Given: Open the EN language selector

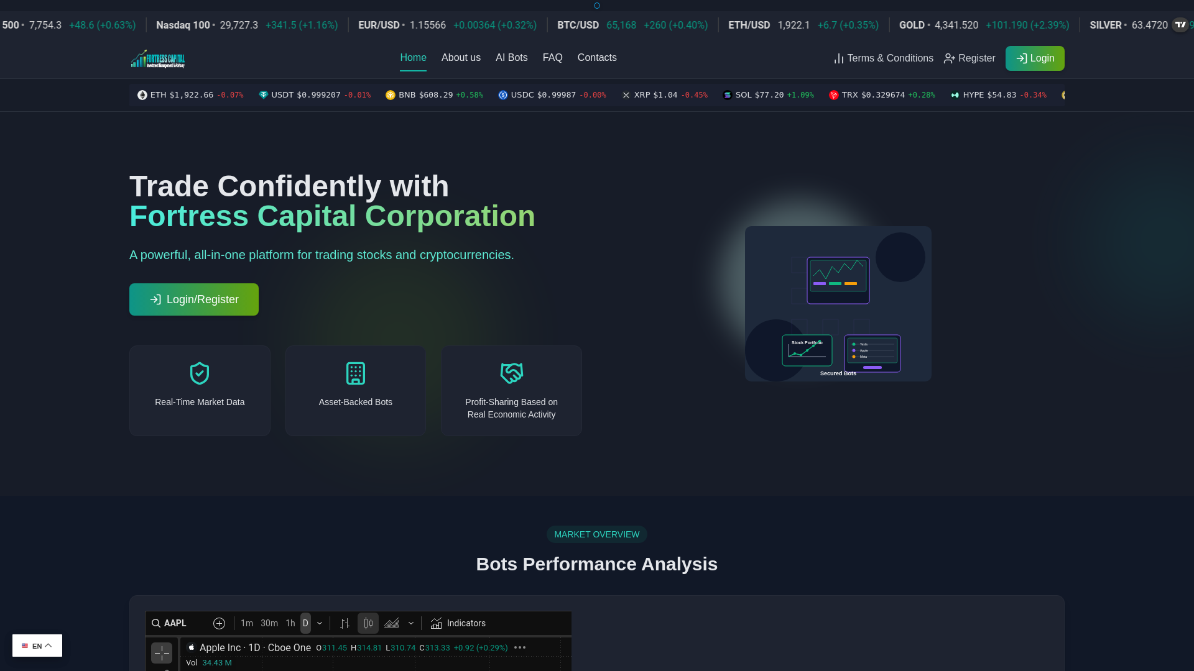Looking at the screenshot, I should coord(37,646).
